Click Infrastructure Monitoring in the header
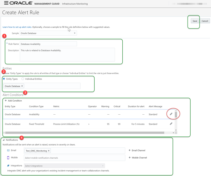The image size is (211, 176). [75, 4]
